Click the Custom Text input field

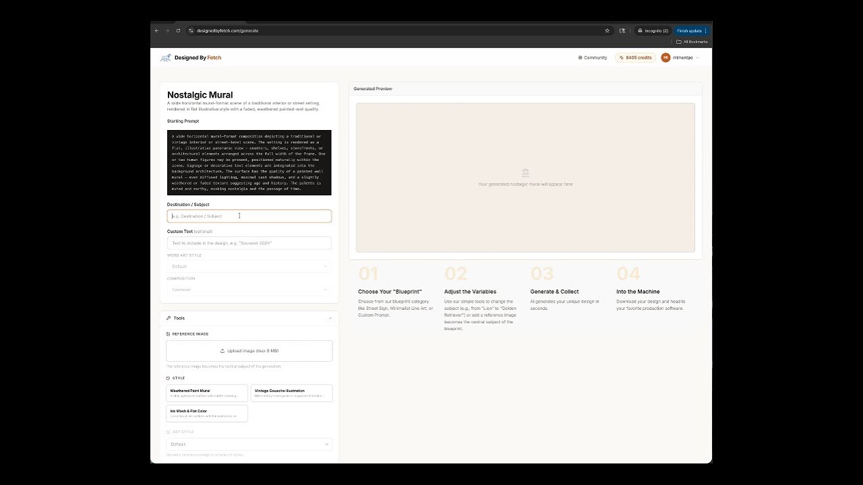tap(249, 243)
